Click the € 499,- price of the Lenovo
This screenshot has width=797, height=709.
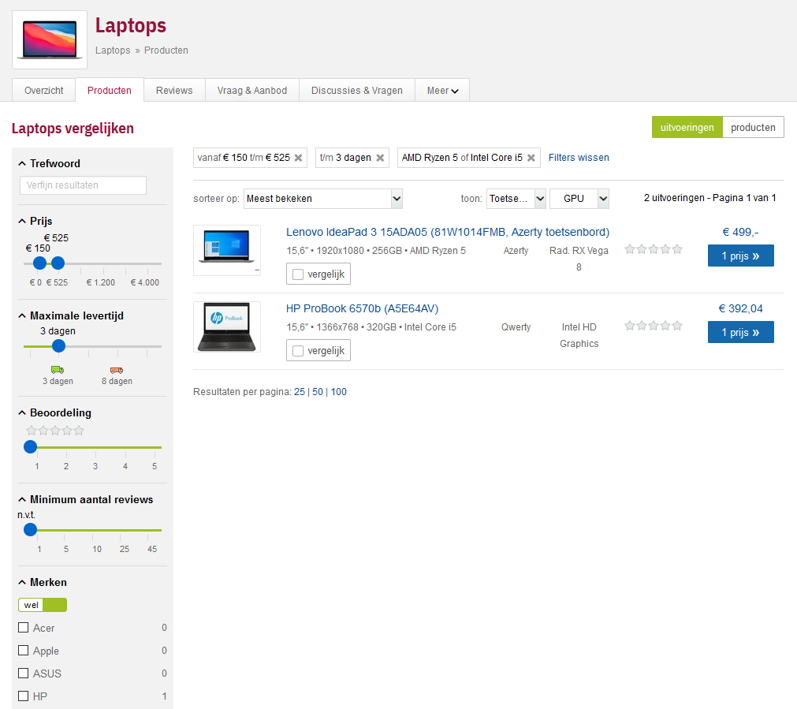click(x=740, y=232)
